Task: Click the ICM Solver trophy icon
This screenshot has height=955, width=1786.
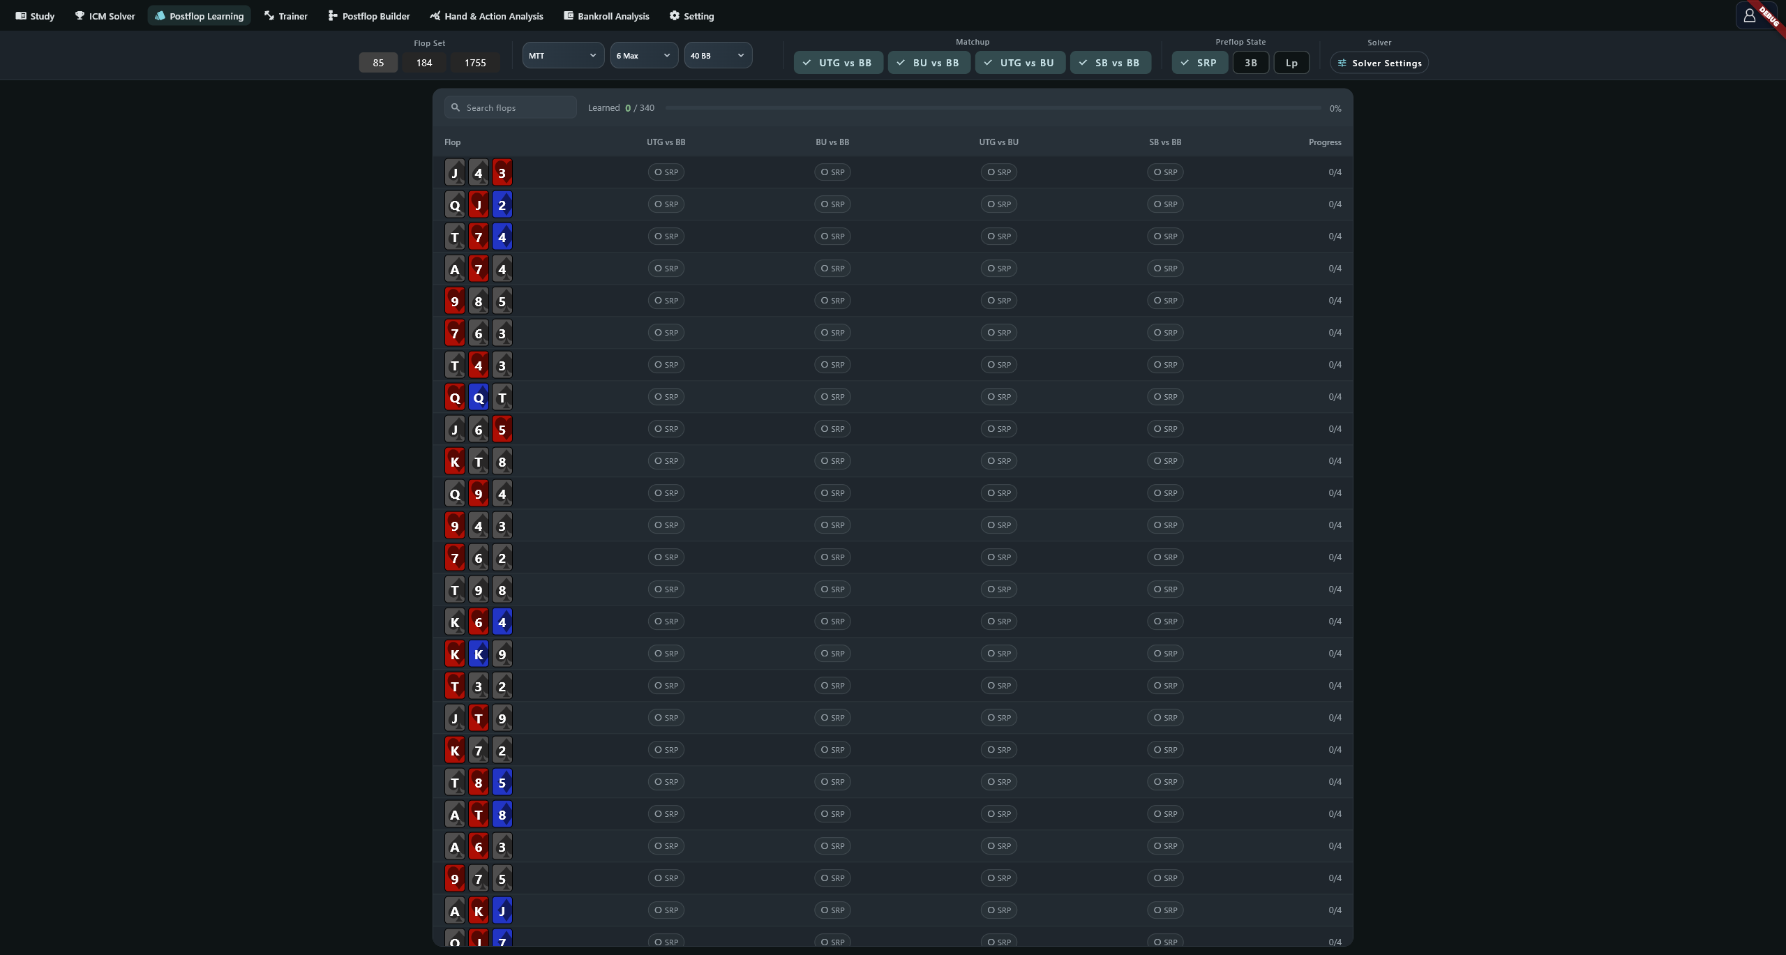Action: [x=80, y=15]
